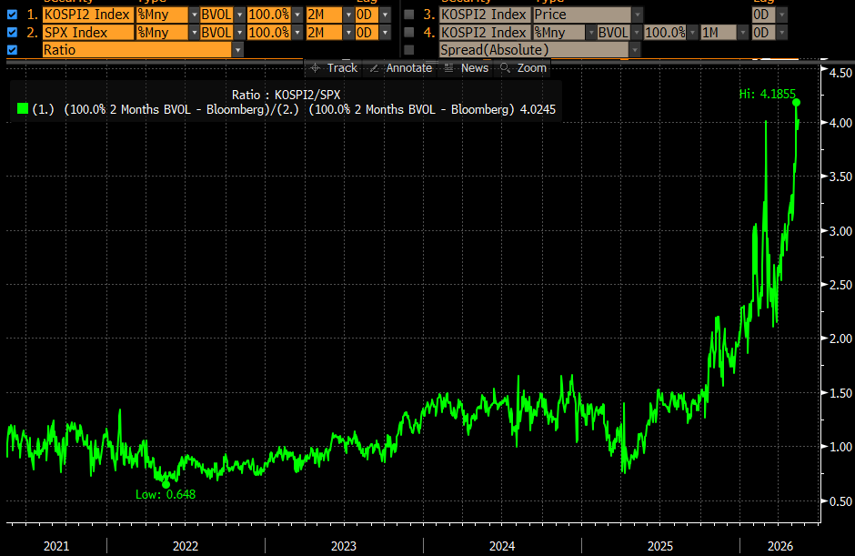Uncheck row 2 SPX Index checkbox
Screen dimensions: 855x556
[x=12, y=33]
